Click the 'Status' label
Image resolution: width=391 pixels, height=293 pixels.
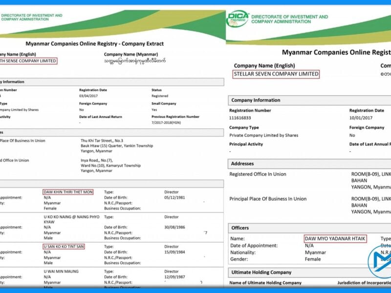[156, 90]
